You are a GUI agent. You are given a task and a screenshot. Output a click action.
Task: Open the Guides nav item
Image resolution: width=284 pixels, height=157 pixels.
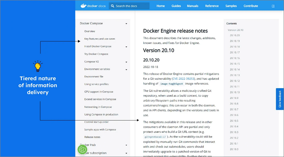pos(176,6)
